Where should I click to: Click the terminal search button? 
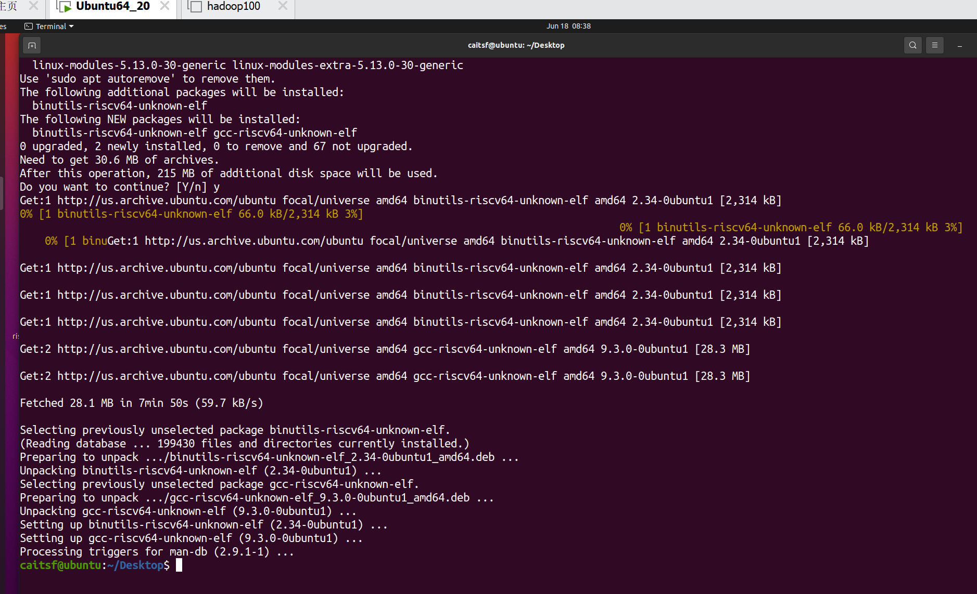tap(913, 45)
